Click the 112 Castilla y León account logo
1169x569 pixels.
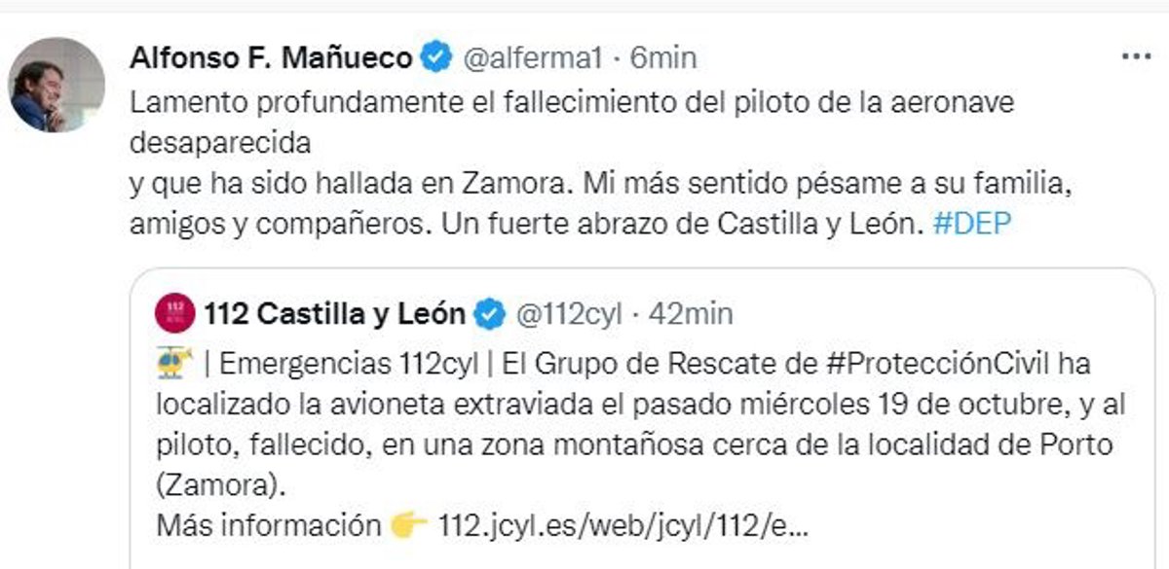point(174,313)
